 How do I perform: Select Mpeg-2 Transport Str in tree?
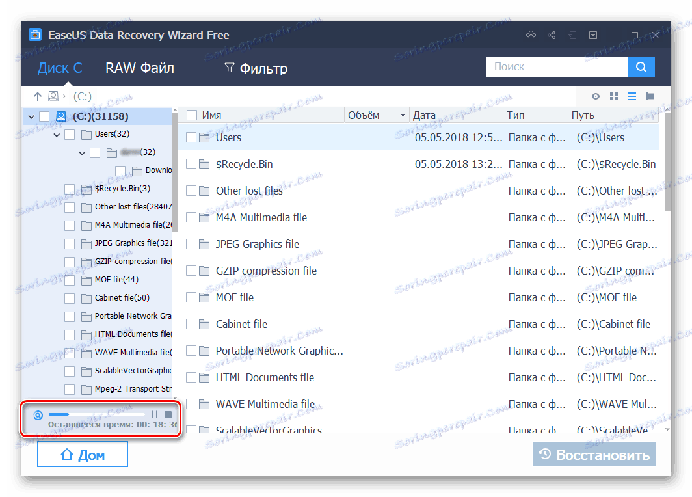(x=133, y=389)
